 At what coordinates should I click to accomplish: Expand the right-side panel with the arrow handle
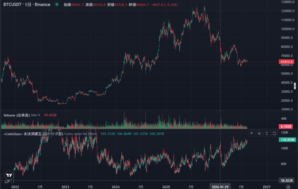(x=295, y=86)
